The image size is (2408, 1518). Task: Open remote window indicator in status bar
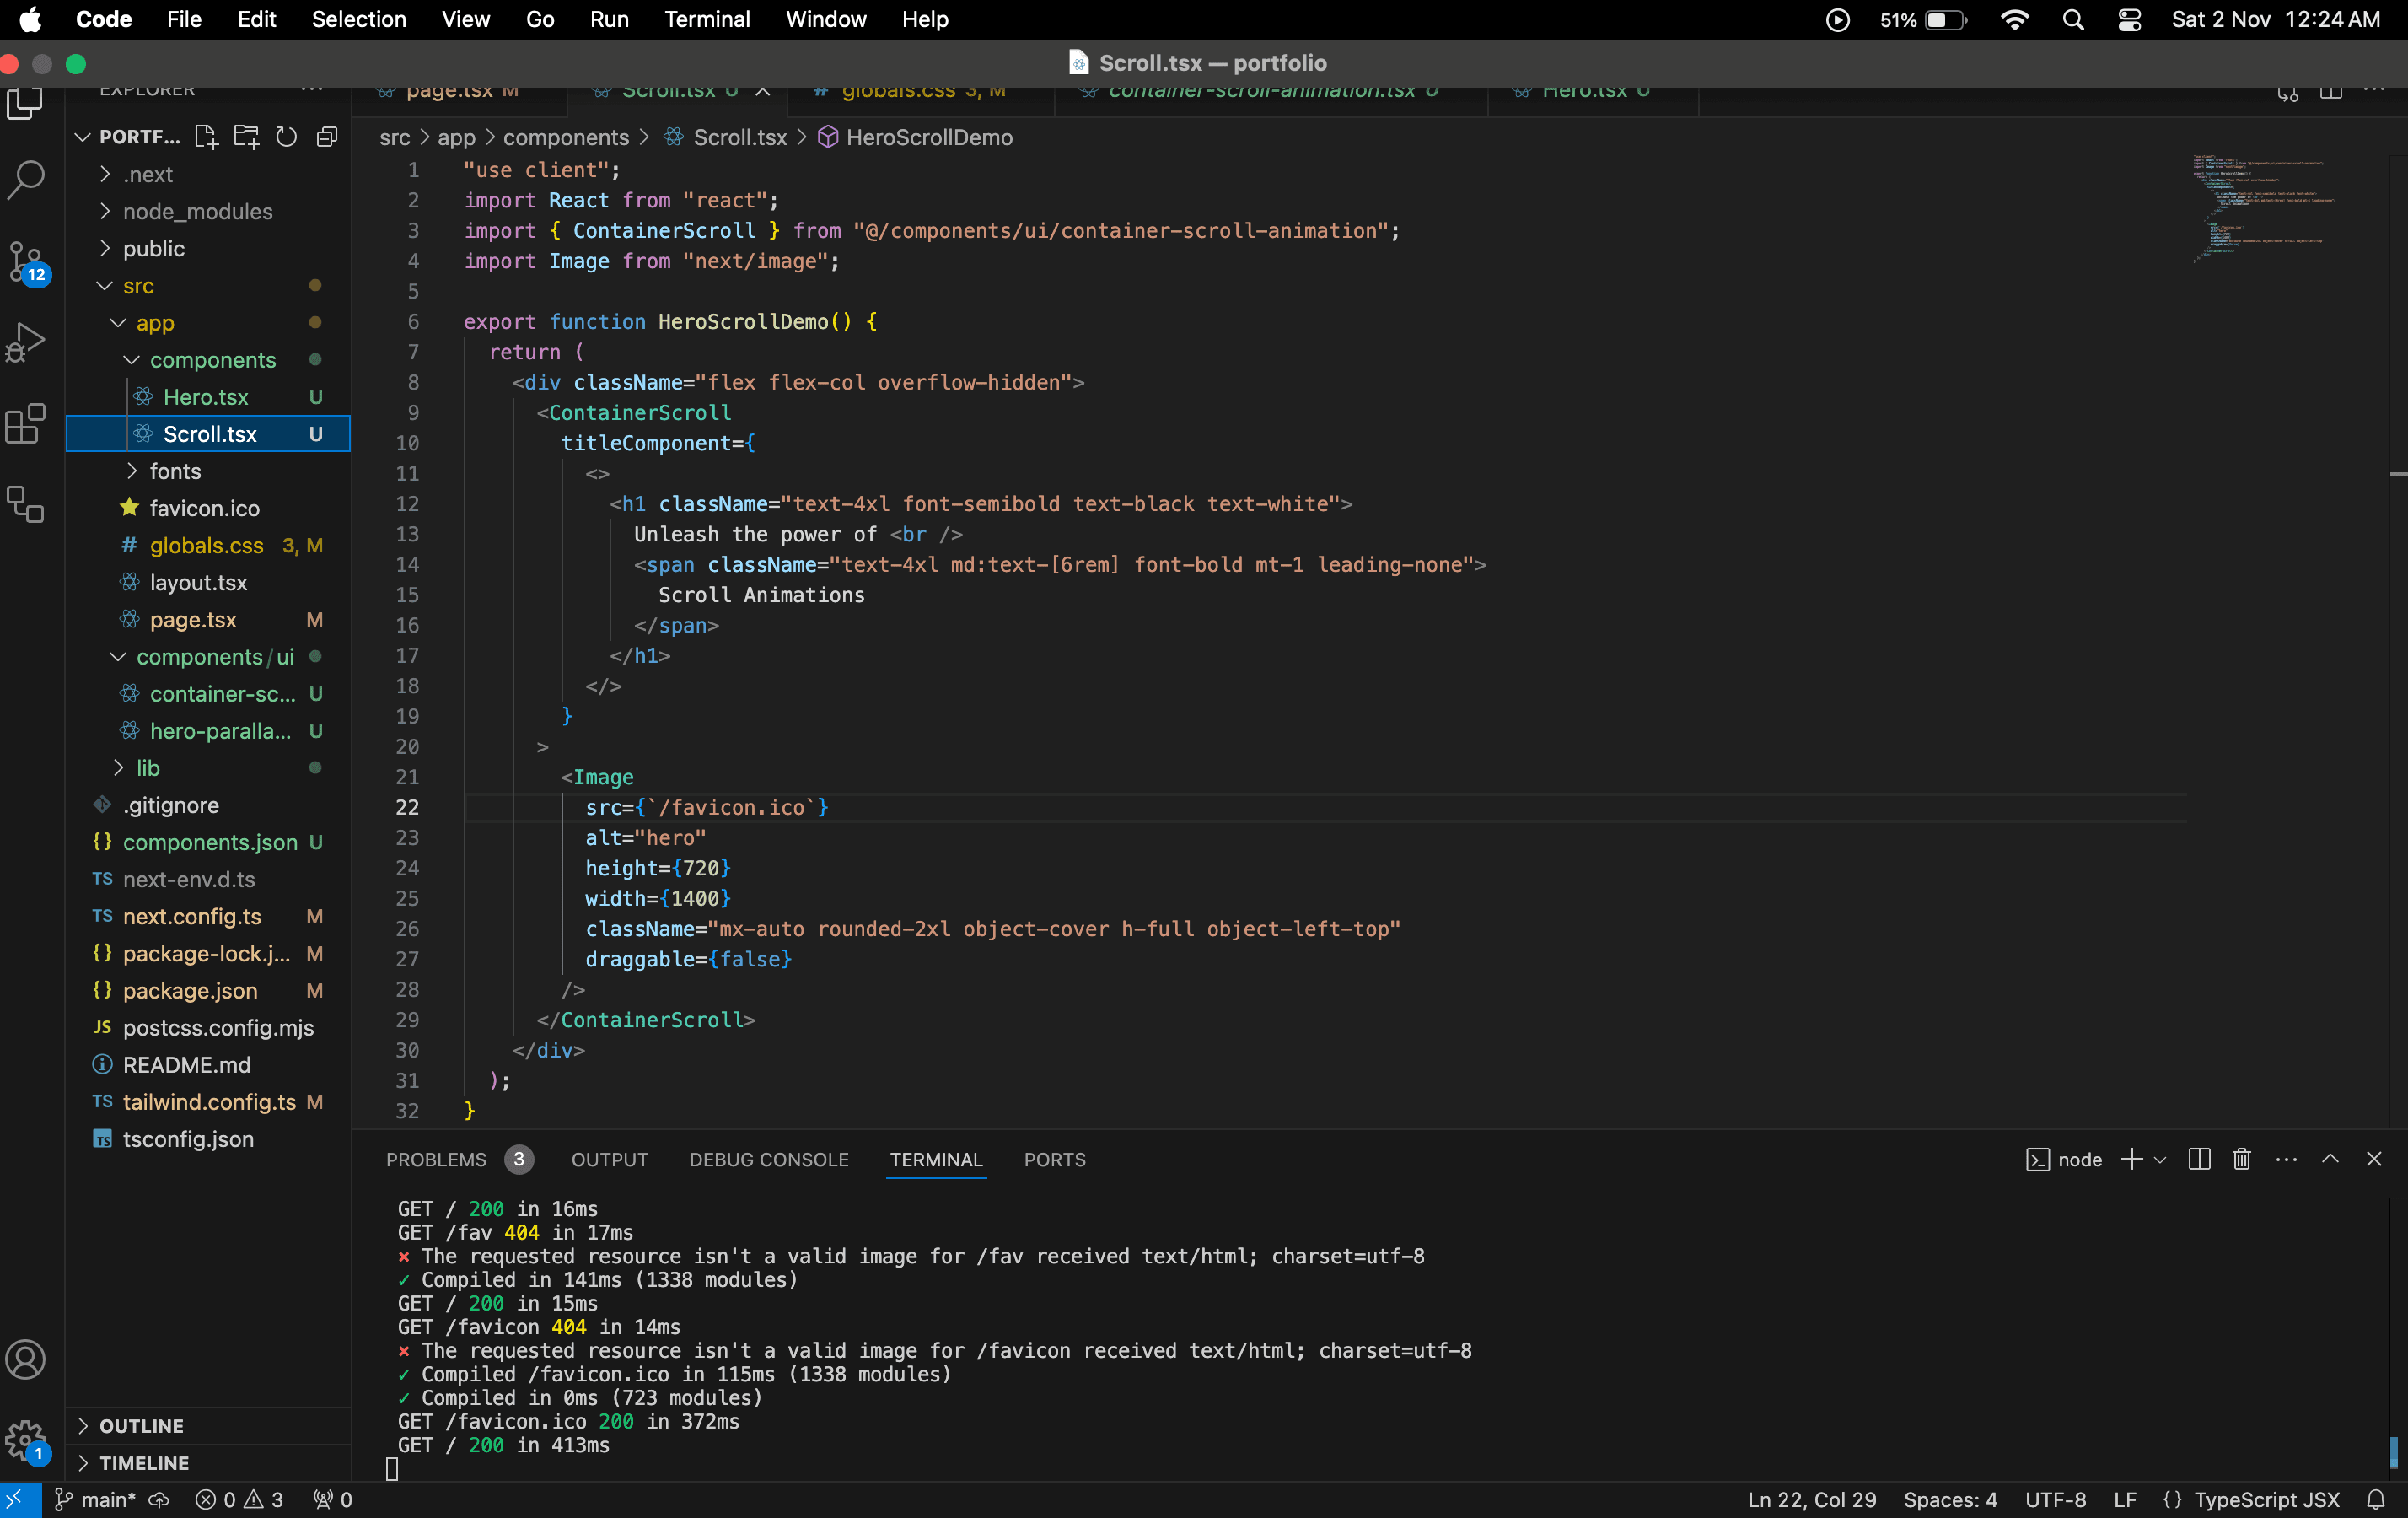[20, 1499]
